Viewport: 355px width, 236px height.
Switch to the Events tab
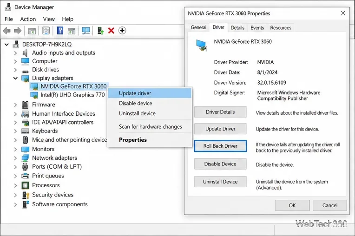pyautogui.click(x=257, y=27)
